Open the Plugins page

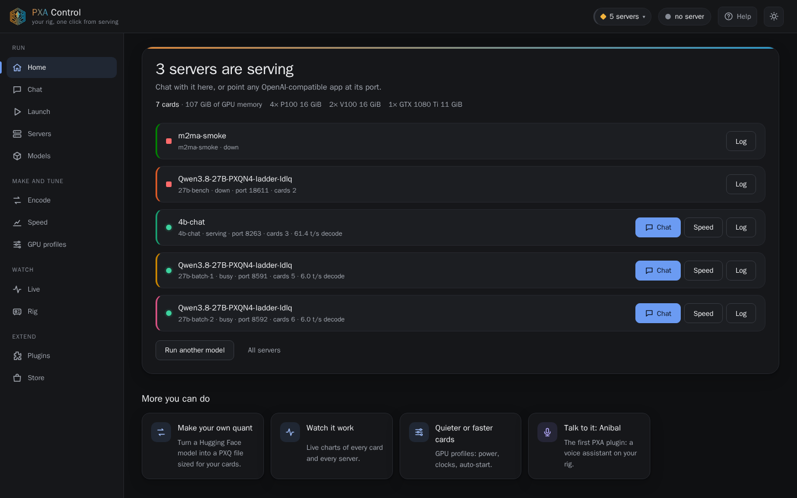[x=62, y=356]
